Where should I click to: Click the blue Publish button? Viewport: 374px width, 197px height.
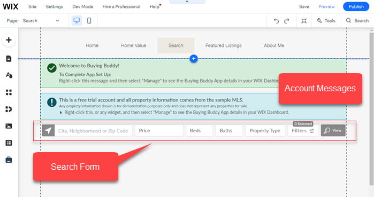tap(356, 6)
